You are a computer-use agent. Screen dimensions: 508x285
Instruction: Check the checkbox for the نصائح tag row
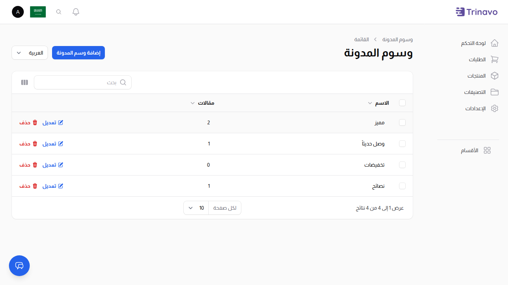point(402,186)
